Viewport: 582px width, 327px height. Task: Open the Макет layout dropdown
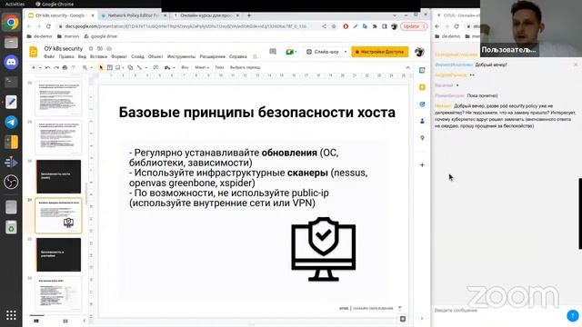tap(202, 67)
